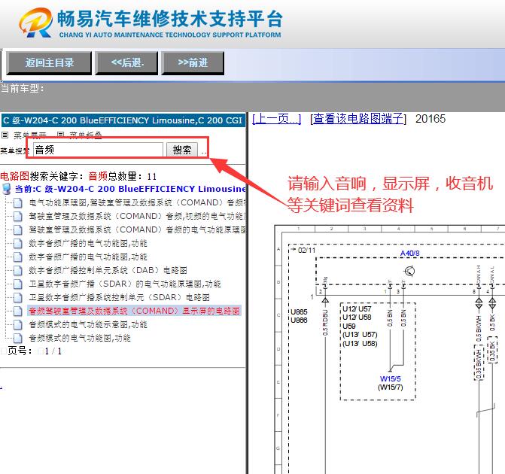Open the 查看该电路图端子 link
Viewport: 505px width, 474px height.
click(358, 119)
